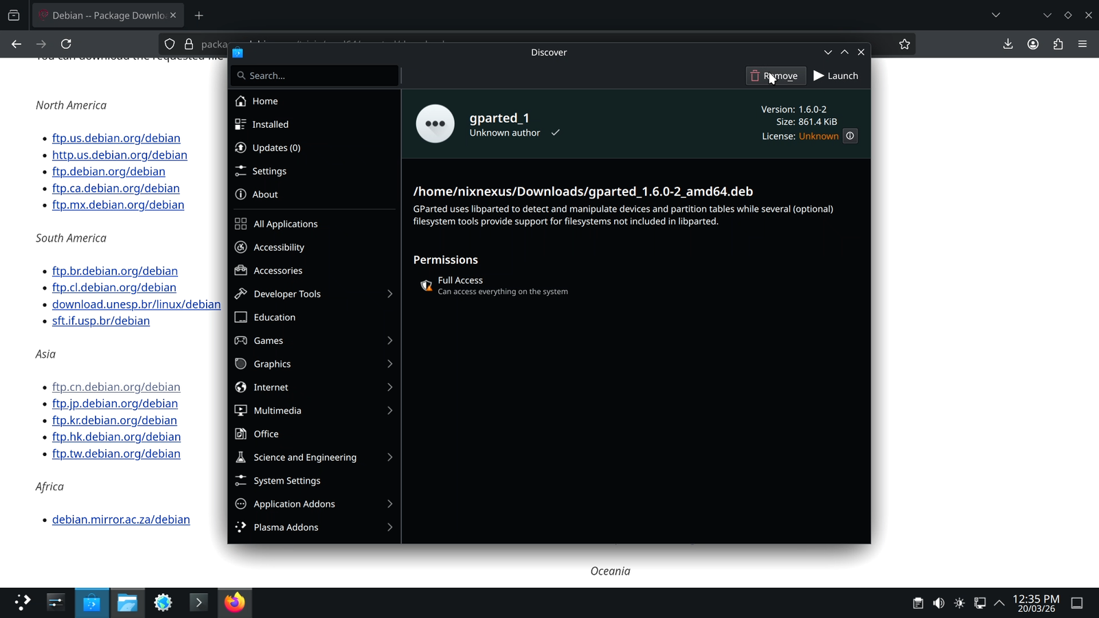The width and height of the screenshot is (1099, 618).
Task: Open Konsole terminal from taskbar
Action: pyautogui.click(x=199, y=603)
